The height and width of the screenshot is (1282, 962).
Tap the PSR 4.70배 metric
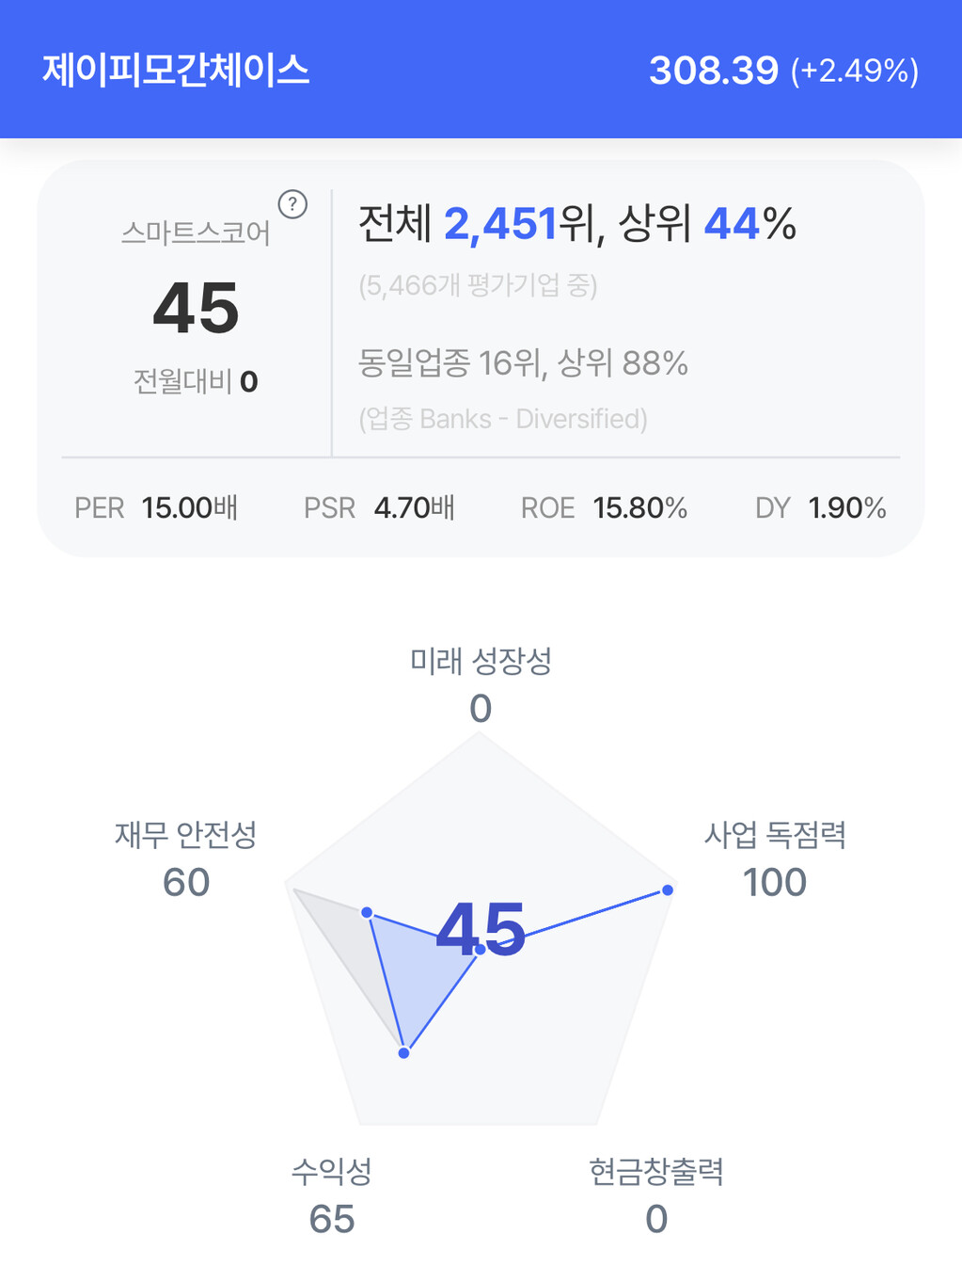(x=379, y=508)
